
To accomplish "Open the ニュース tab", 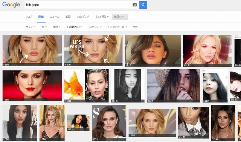I will tap(55, 17).
